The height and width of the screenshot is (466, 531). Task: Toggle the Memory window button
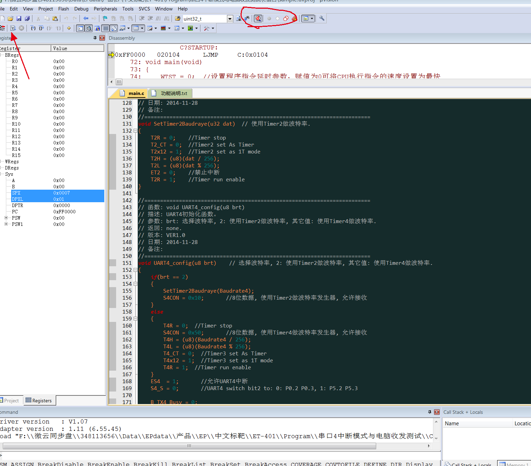click(x=136, y=28)
